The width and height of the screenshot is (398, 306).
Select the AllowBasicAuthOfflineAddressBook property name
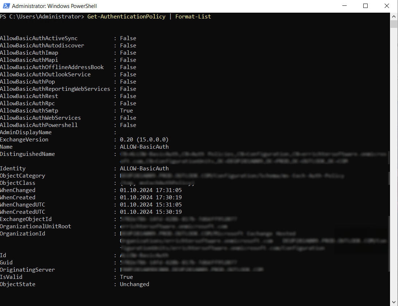52,67
